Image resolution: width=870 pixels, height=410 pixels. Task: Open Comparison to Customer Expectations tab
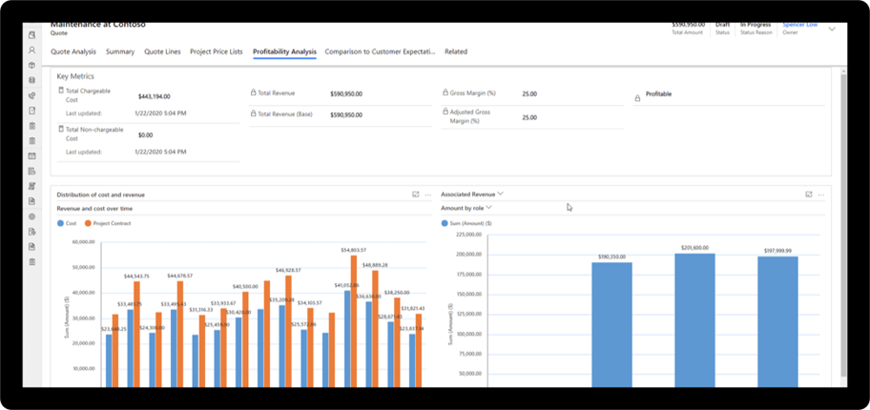click(380, 51)
